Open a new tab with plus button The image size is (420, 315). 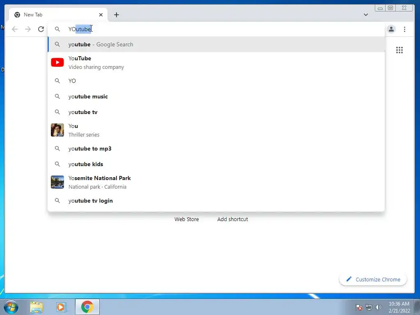(116, 15)
